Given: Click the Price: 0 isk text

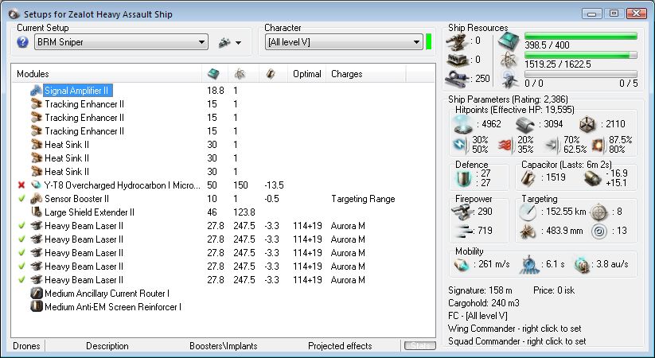Looking at the screenshot, I should 554,290.
